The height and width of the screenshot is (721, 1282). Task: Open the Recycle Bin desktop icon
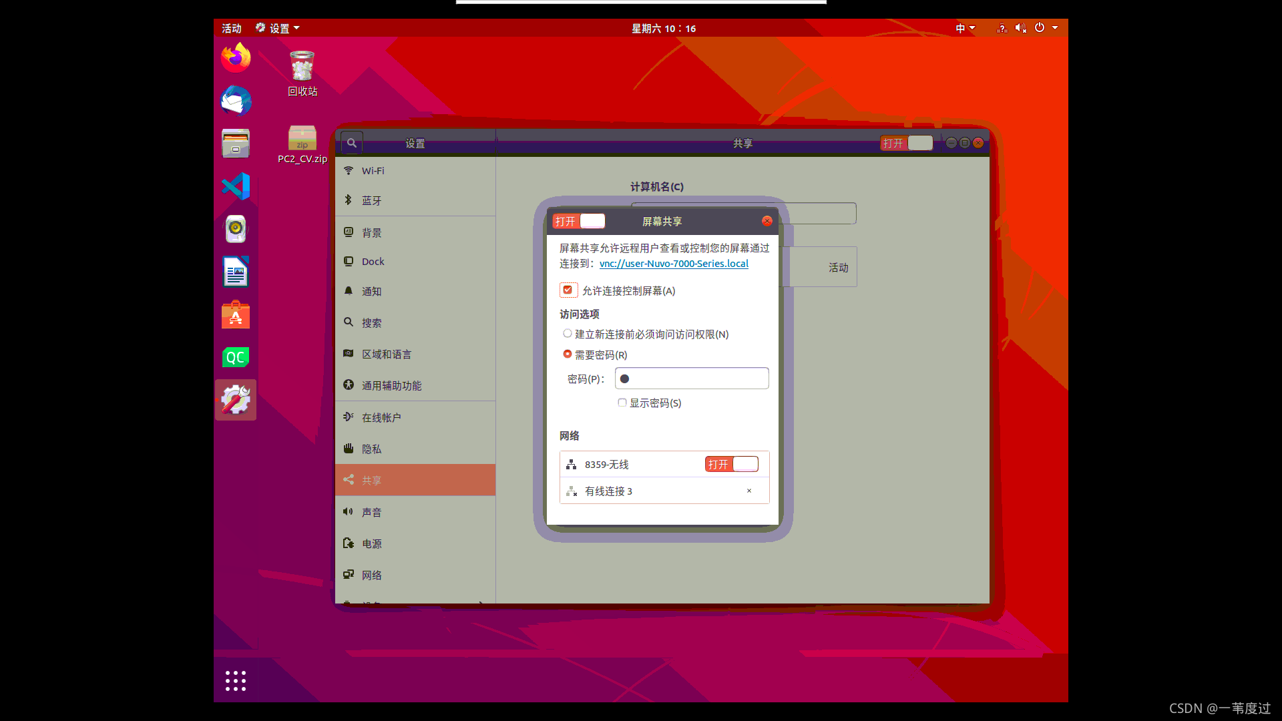point(302,73)
